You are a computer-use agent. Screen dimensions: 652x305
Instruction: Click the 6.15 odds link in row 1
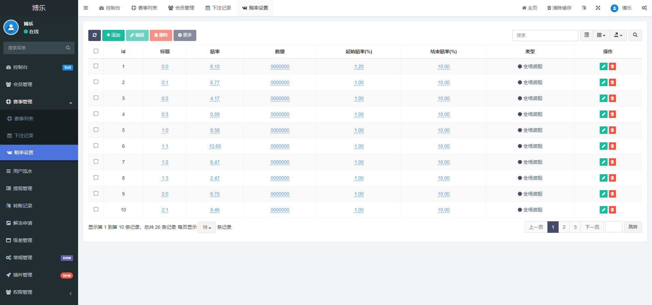[x=215, y=67]
